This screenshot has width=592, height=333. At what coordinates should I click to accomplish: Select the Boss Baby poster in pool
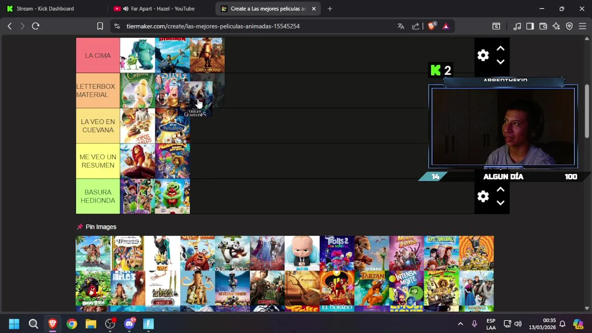[x=302, y=253]
